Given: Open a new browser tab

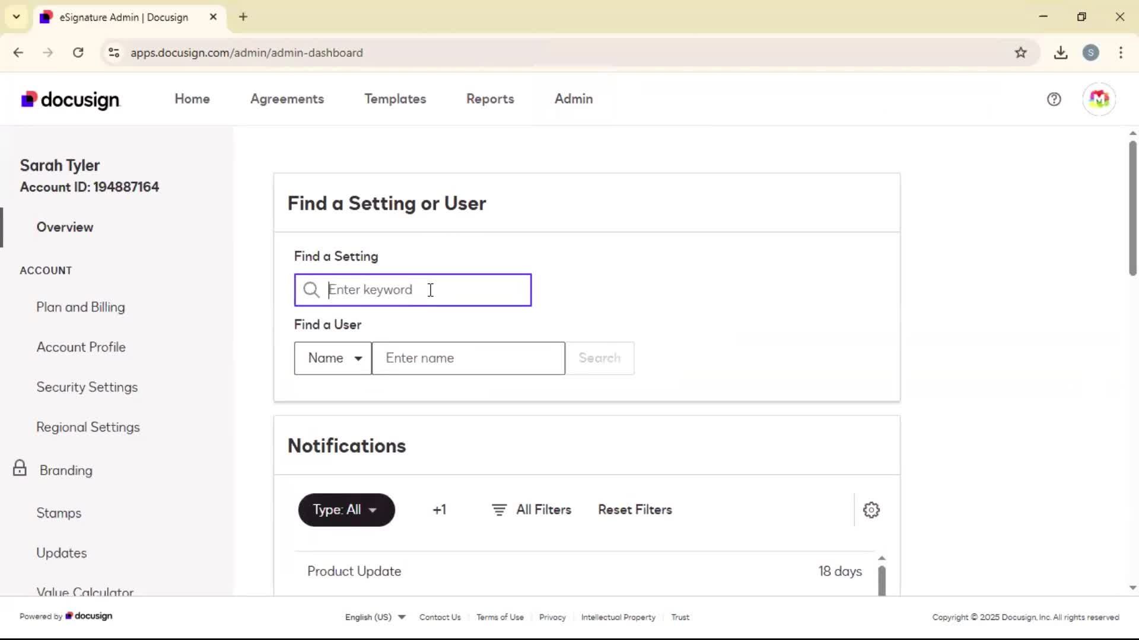Looking at the screenshot, I should tap(243, 17).
